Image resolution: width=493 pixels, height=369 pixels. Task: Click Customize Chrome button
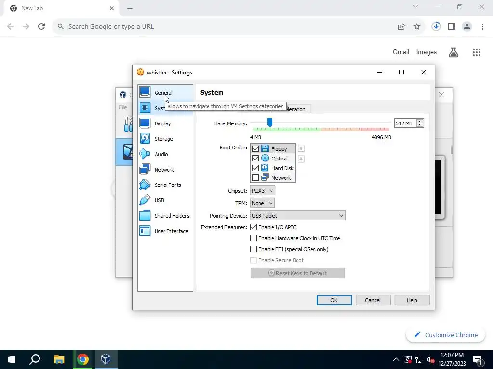445,335
